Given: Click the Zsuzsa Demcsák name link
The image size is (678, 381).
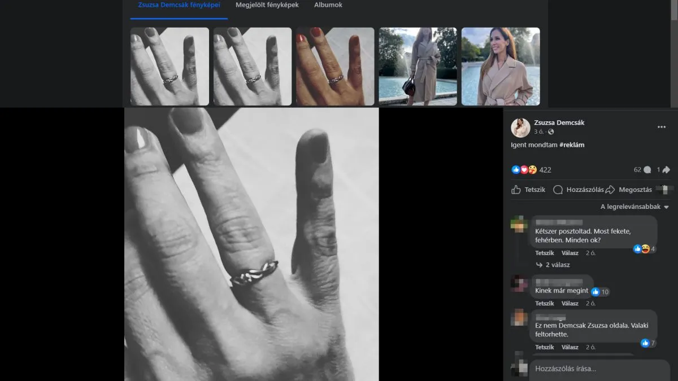Looking at the screenshot, I should [x=559, y=122].
